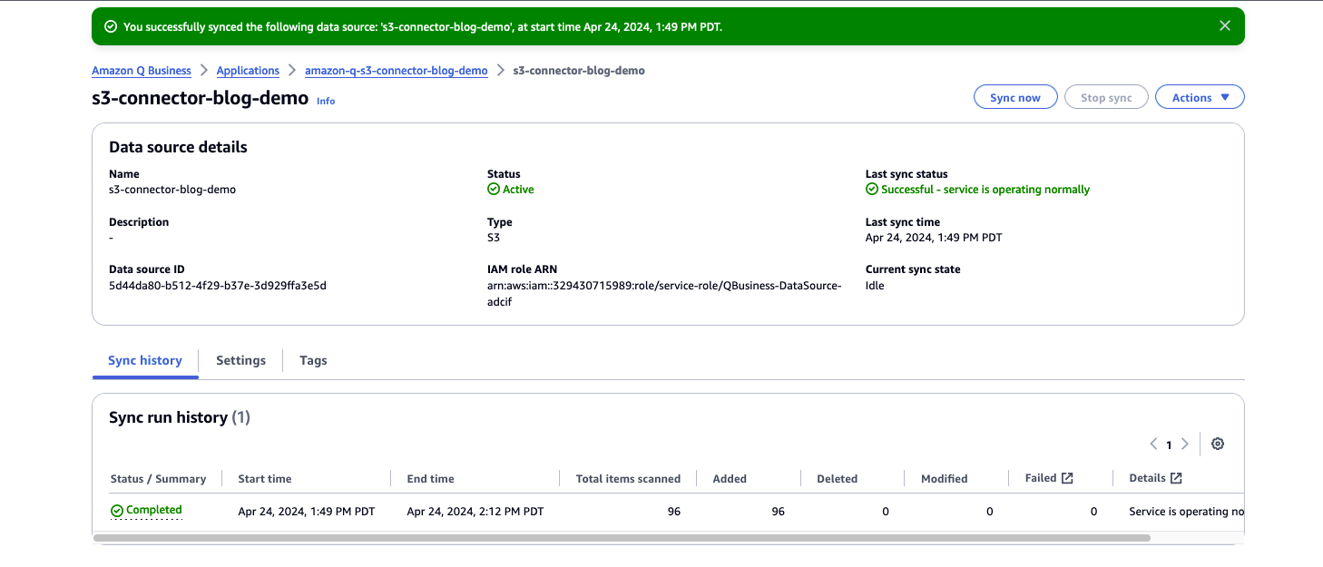The width and height of the screenshot is (1323, 567).
Task: Click the row's Start time cell
Action: pos(307,512)
